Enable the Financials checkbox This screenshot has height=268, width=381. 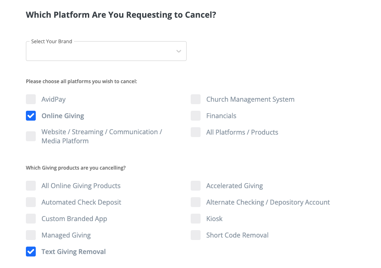point(196,116)
